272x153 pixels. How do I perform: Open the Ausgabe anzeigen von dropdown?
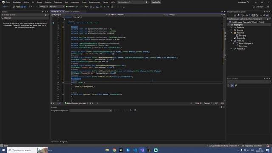pyautogui.click(x=91, y=110)
